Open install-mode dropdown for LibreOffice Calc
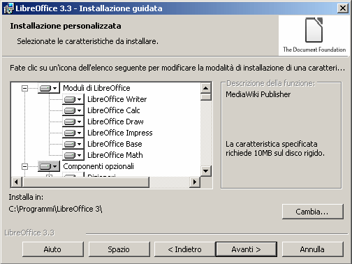The width and height of the screenshot is (352, 264). [x=73, y=110]
